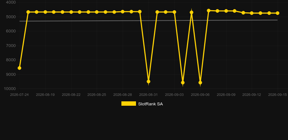Click the x-axis label 2026-08-19
The image size is (288, 140).
(45, 95)
